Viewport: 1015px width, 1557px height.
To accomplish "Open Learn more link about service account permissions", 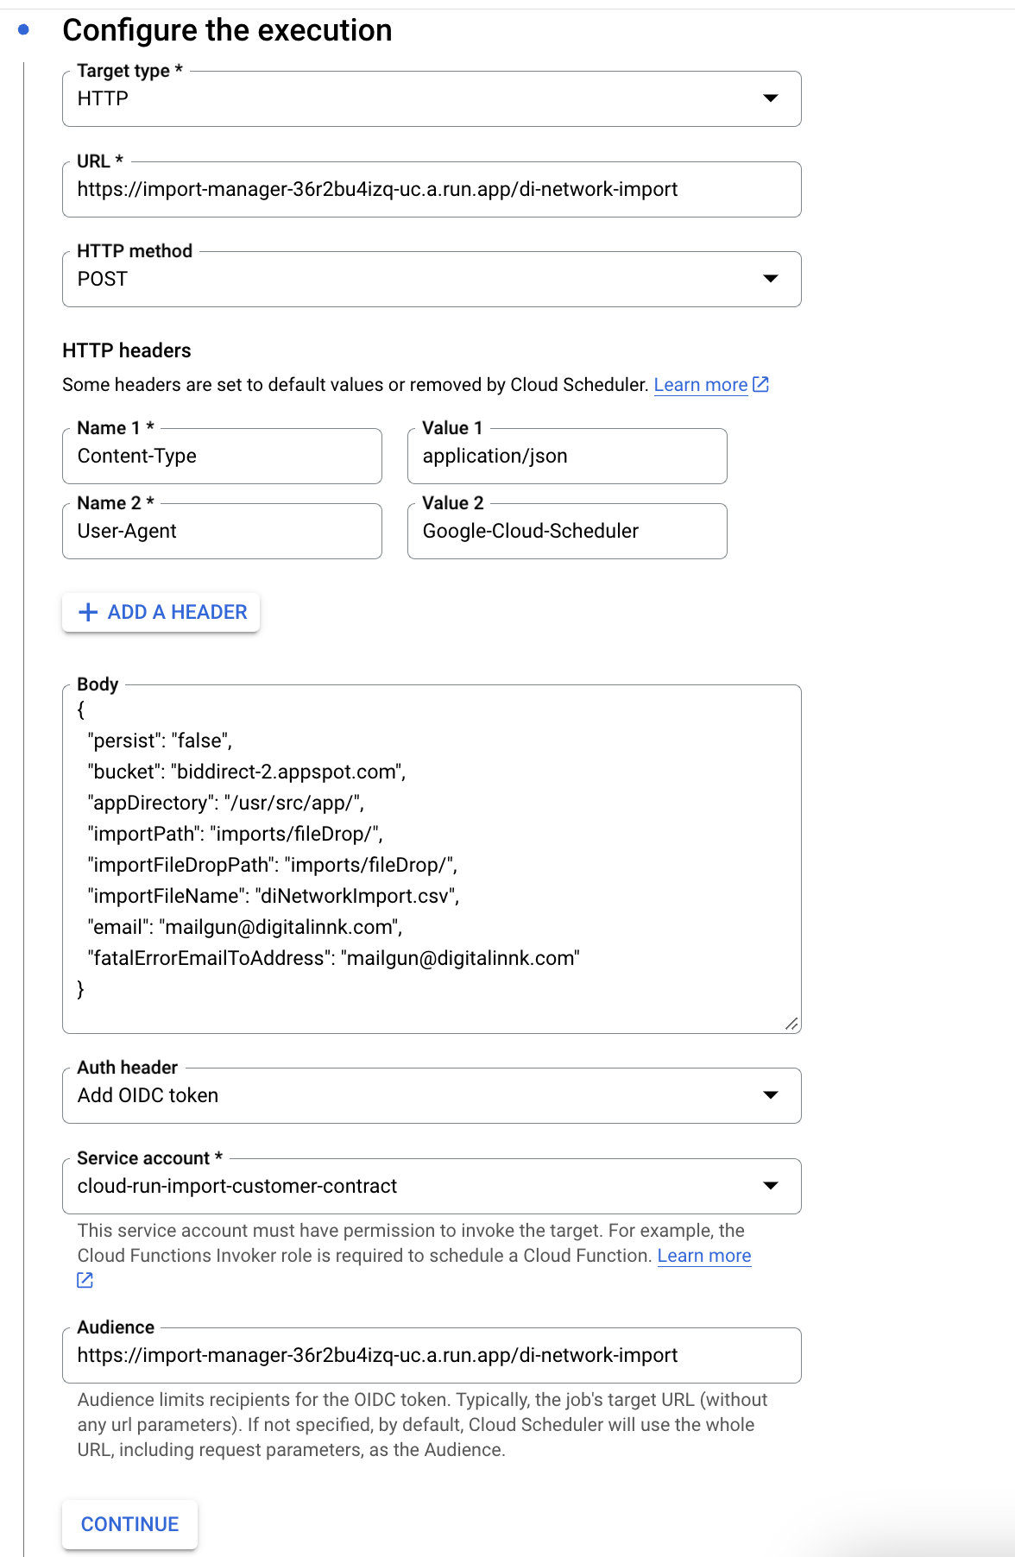I will [x=703, y=1256].
